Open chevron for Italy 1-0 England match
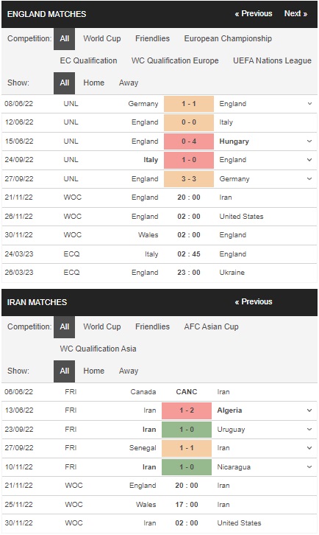Viewport: 319px width, 535px height. 309,160
